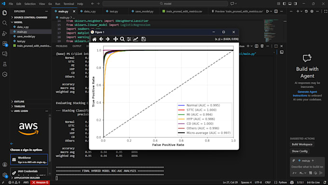Open the chat dropdown arrow in the title bar

coord(236,3)
